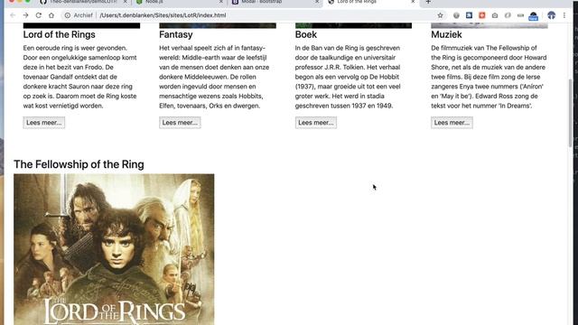Image resolution: width=578 pixels, height=325 pixels.
Task: Click the 'Muziek' card heading
Action: (446, 34)
